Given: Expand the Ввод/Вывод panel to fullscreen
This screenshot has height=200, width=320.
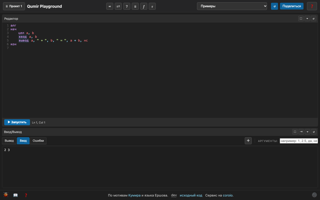Looking at the screenshot, I should 295,132.
